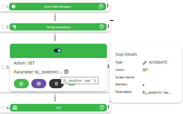
Task: Toggle the enable switch on step 3
Action: [x=57, y=51]
